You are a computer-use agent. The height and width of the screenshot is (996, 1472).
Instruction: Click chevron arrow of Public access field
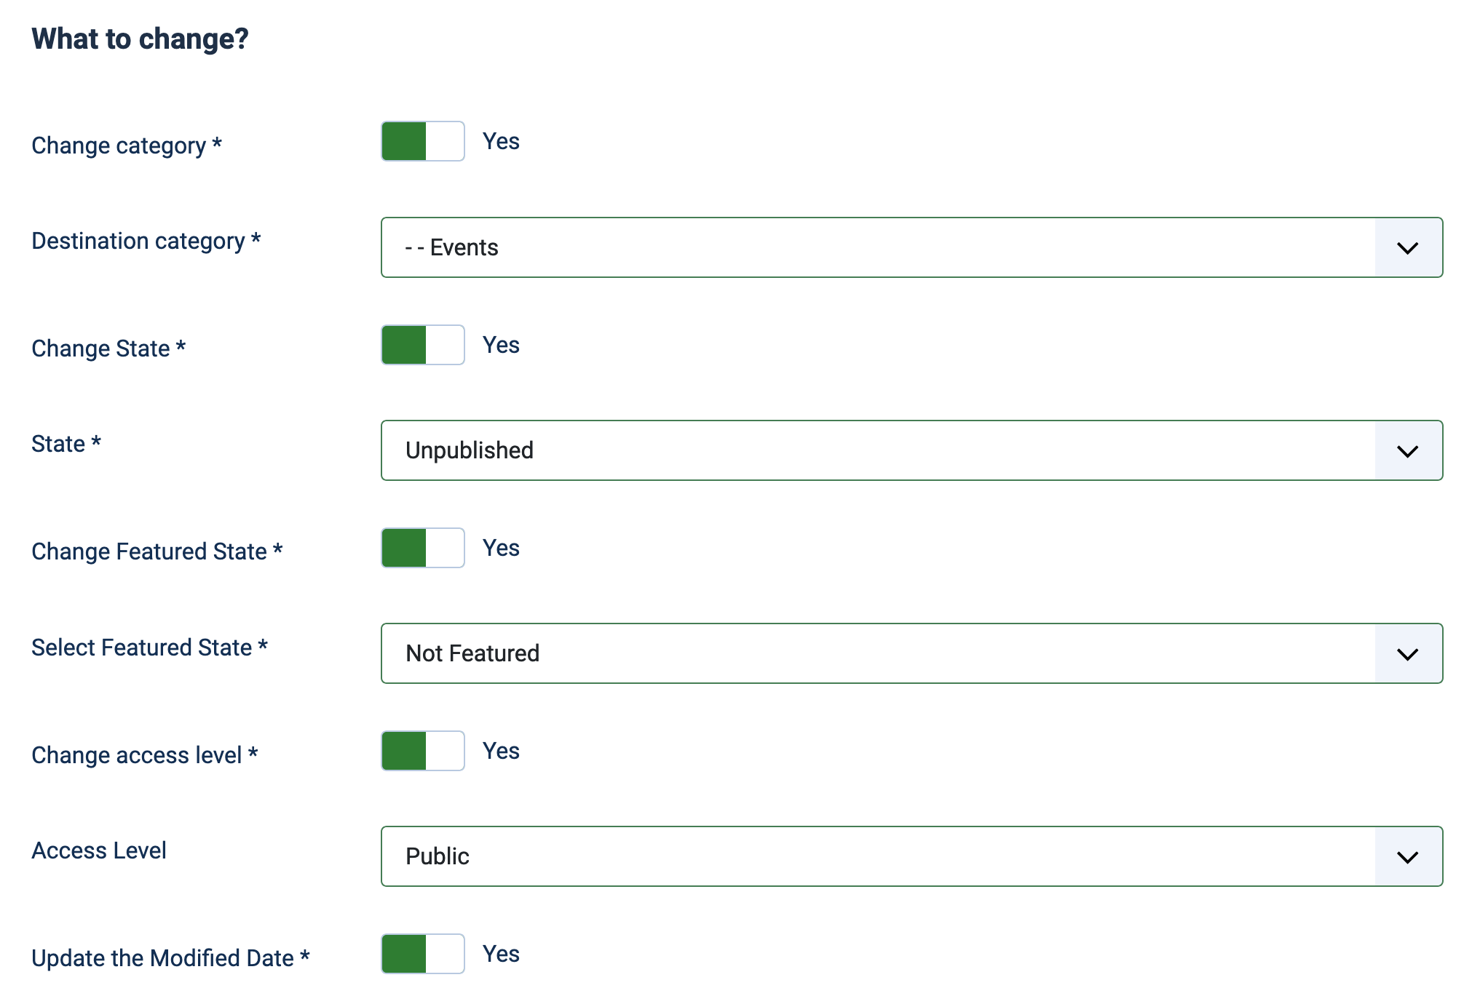(1407, 857)
